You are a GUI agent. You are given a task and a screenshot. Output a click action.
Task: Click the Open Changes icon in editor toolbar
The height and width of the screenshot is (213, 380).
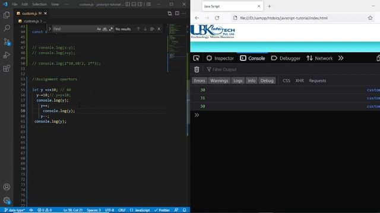[170, 13]
